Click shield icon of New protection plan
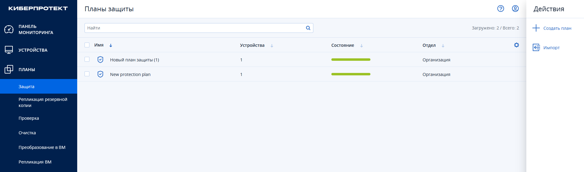Image resolution: width=584 pixels, height=172 pixels. click(100, 74)
